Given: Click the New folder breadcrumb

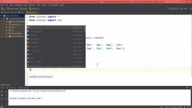Looking at the screenshot, I should [x=13, y=9].
